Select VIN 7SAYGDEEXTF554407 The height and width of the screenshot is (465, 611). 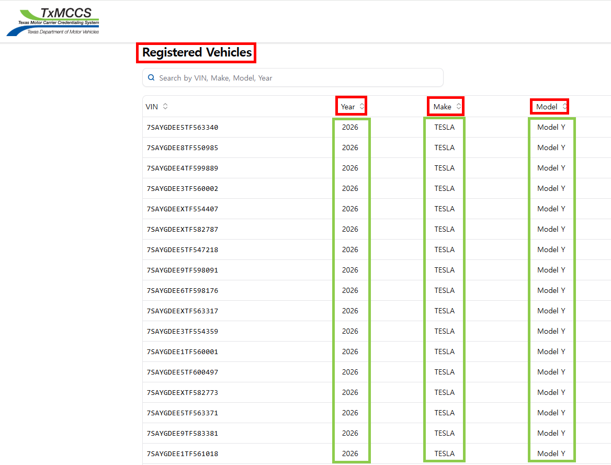(183, 209)
